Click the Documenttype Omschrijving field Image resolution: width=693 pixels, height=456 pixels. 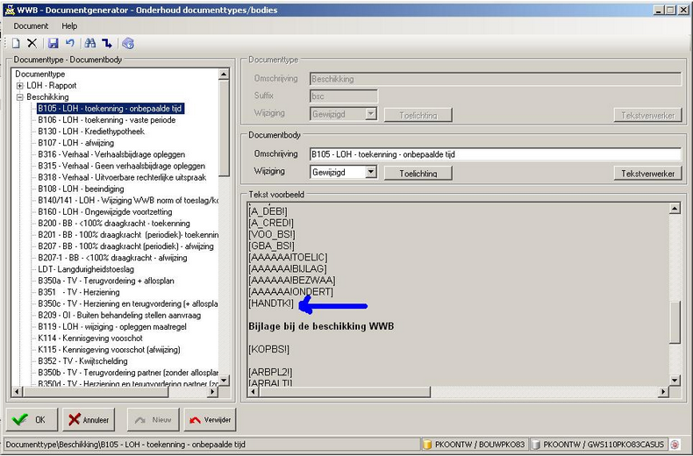pos(496,79)
